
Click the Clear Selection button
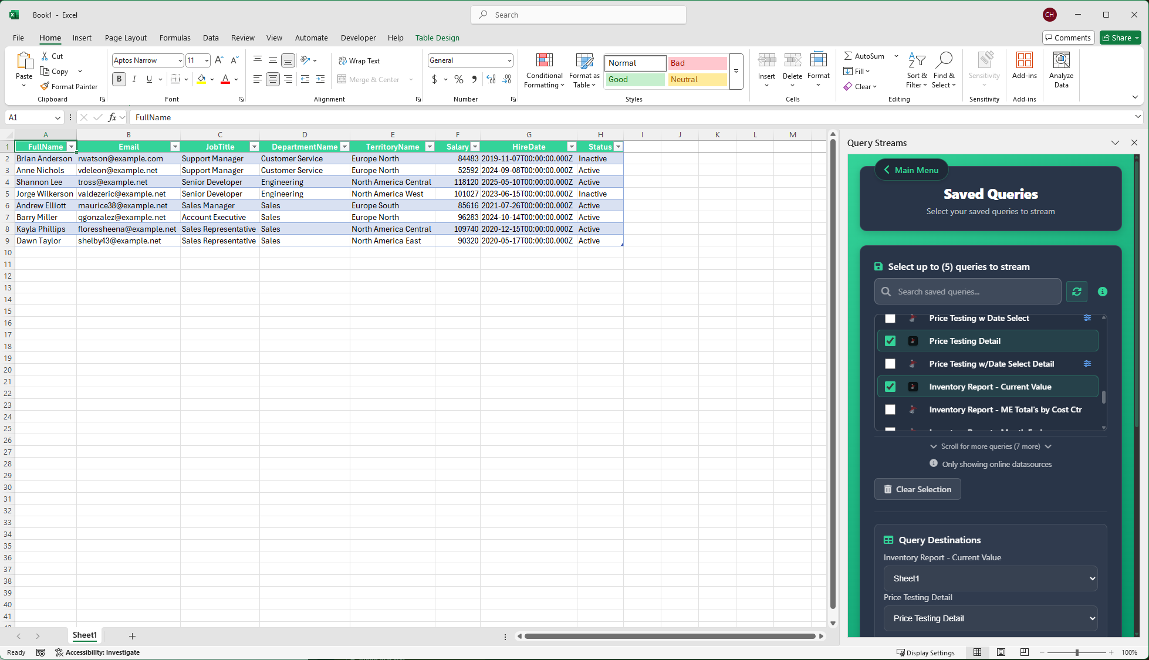[917, 489]
